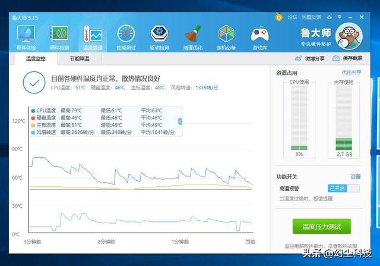Click the 最高:2636转/分 legend value
The height and width of the screenshot is (266, 380).
click(77, 133)
